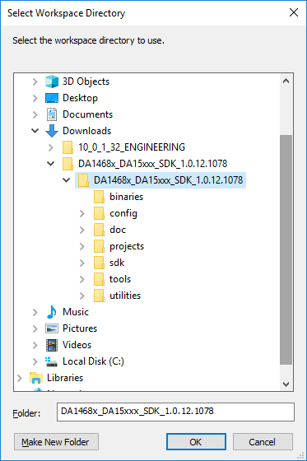This screenshot has height=461, width=307.
Task: Select the Local Disk (C:) label
Action: tap(93, 361)
